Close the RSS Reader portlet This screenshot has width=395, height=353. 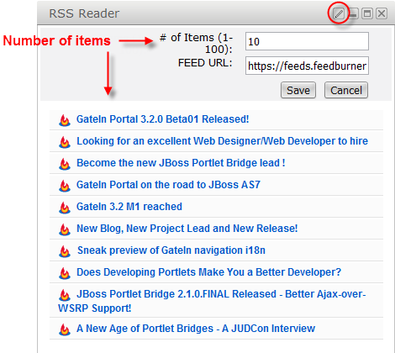(x=382, y=13)
